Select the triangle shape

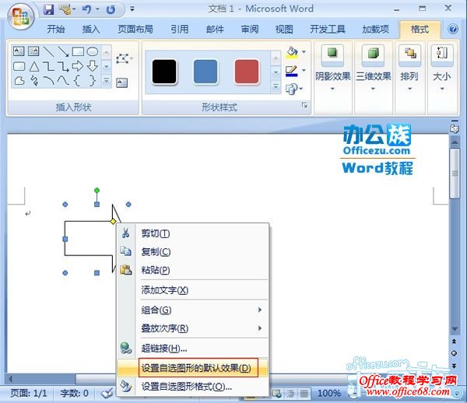pyautogui.click(x=34, y=66)
